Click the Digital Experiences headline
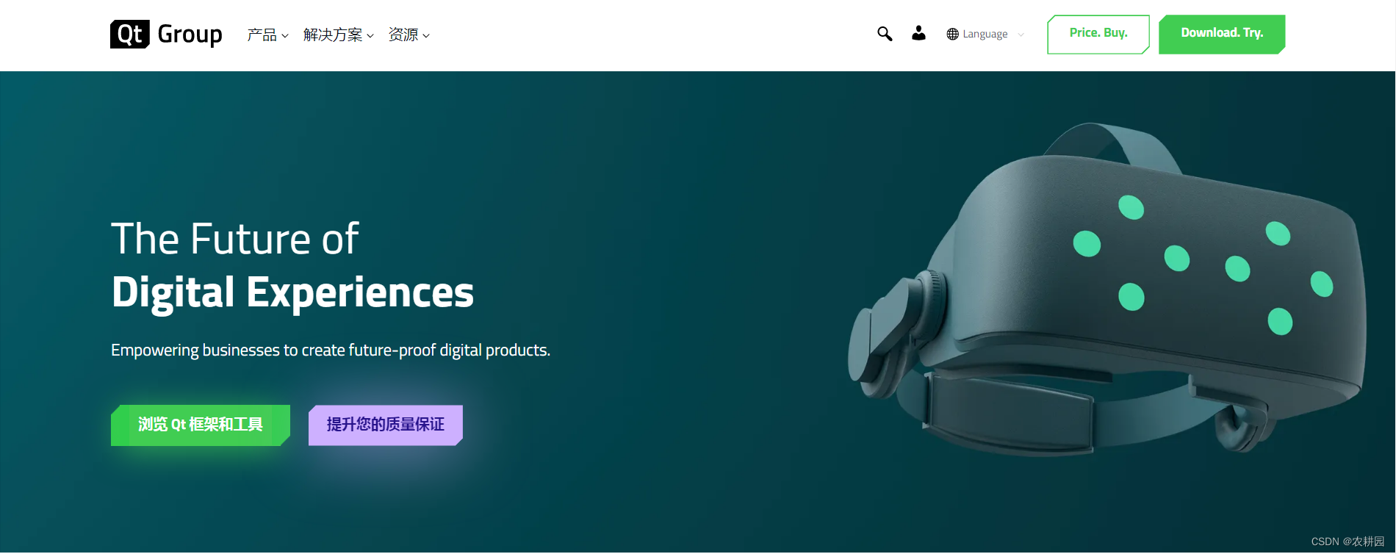 292,292
